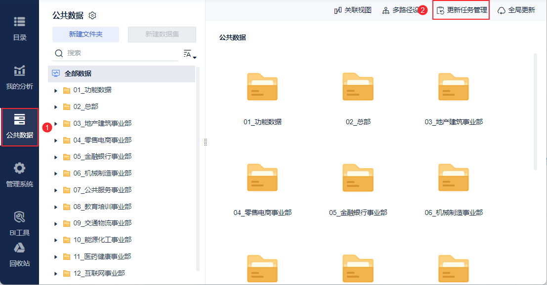Image resolution: width=547 pixels, height=285 pixels.
Task: Open 我的分析 in the sidebar
Action: (20, 77)
